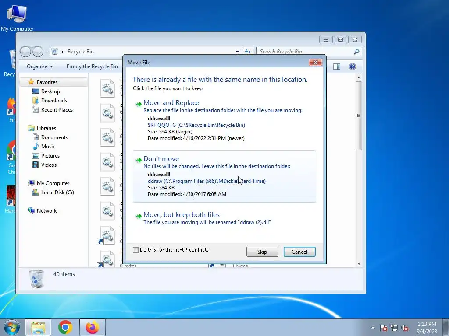449x336 pixels.
Task: Click the muted volume tray icon
Action: [x=405, y=328]
